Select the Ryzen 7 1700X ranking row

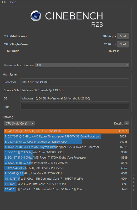pyautogui.click(x=66, y=157)
